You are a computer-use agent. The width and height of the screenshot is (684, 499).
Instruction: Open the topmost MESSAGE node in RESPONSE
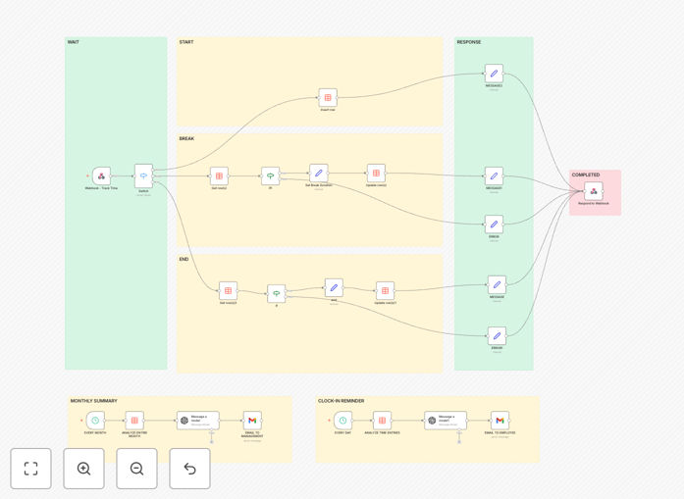[494, 74]
